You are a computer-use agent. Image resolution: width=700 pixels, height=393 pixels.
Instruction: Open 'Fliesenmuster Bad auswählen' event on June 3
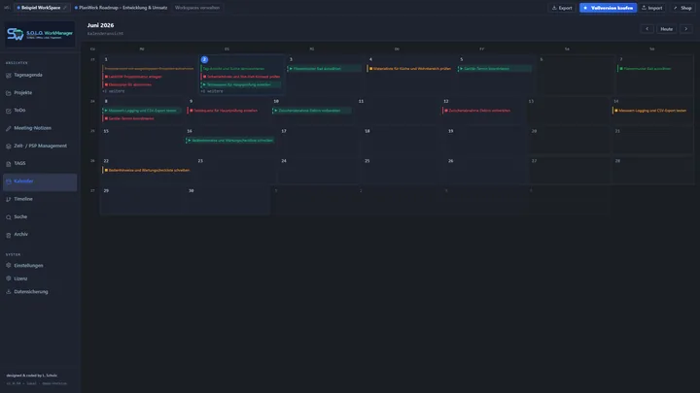[x=324, y=69]
